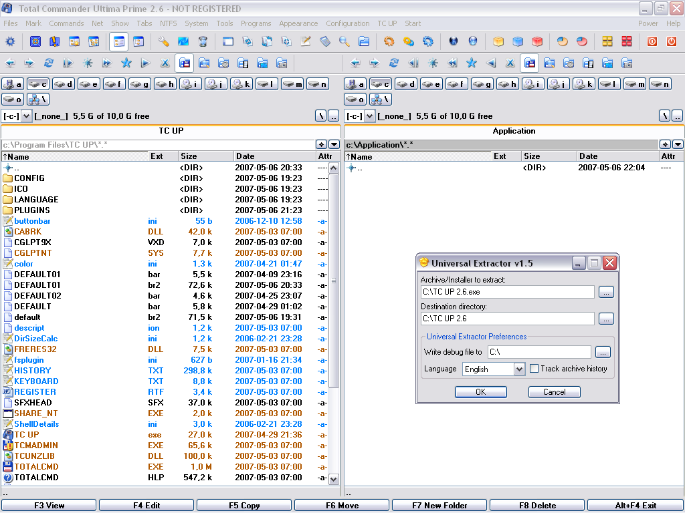Open the right panel path history dropdown arrow
The height and width of the screenshot is (513, 685).
pos(678,144)
